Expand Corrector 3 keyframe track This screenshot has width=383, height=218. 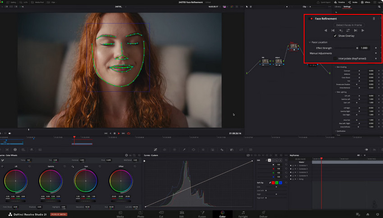(297, 173)
